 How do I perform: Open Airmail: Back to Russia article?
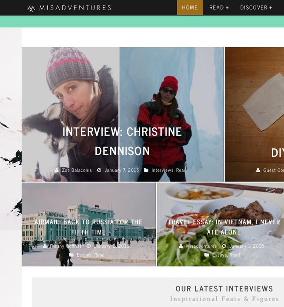(89, 227)
